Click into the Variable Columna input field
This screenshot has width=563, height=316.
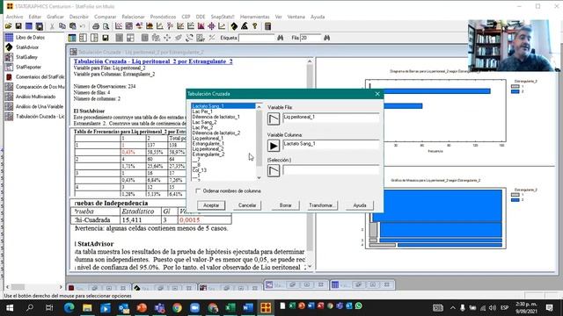coord(331,144)
